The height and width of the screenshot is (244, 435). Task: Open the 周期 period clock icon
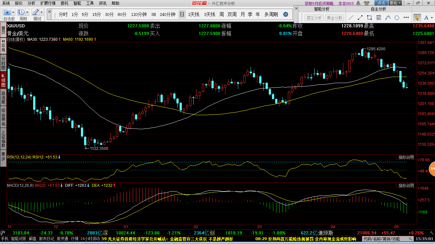point(22,12)
